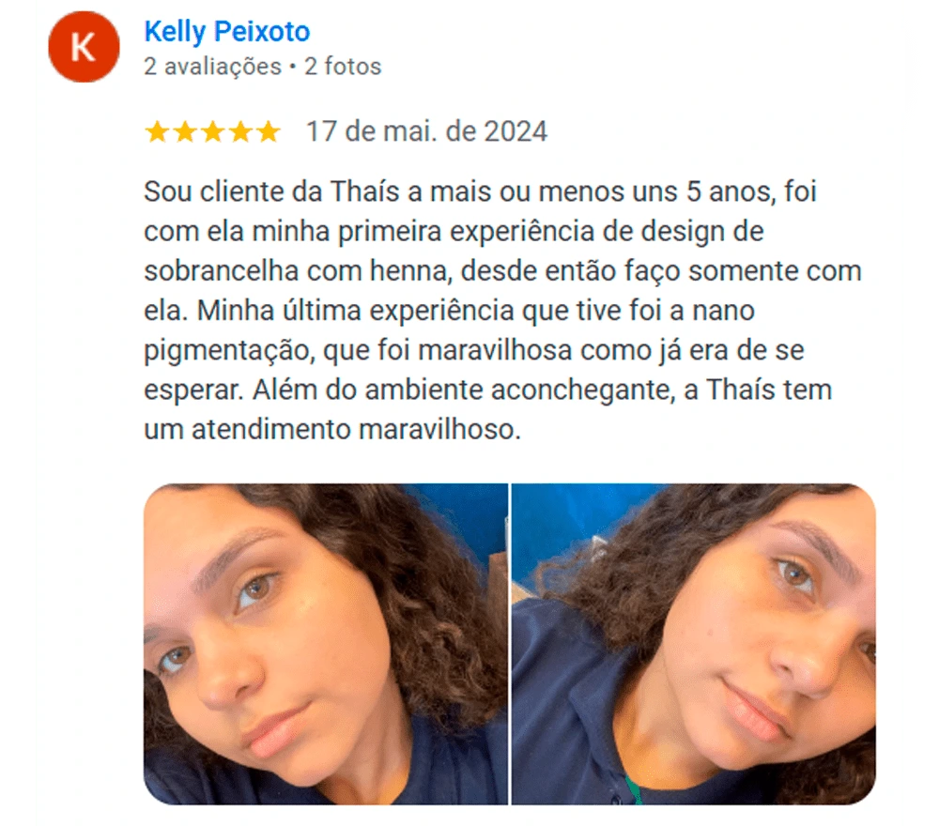
Task: Select the "2 avaliações" reviewer count
Action: point(212,67)
